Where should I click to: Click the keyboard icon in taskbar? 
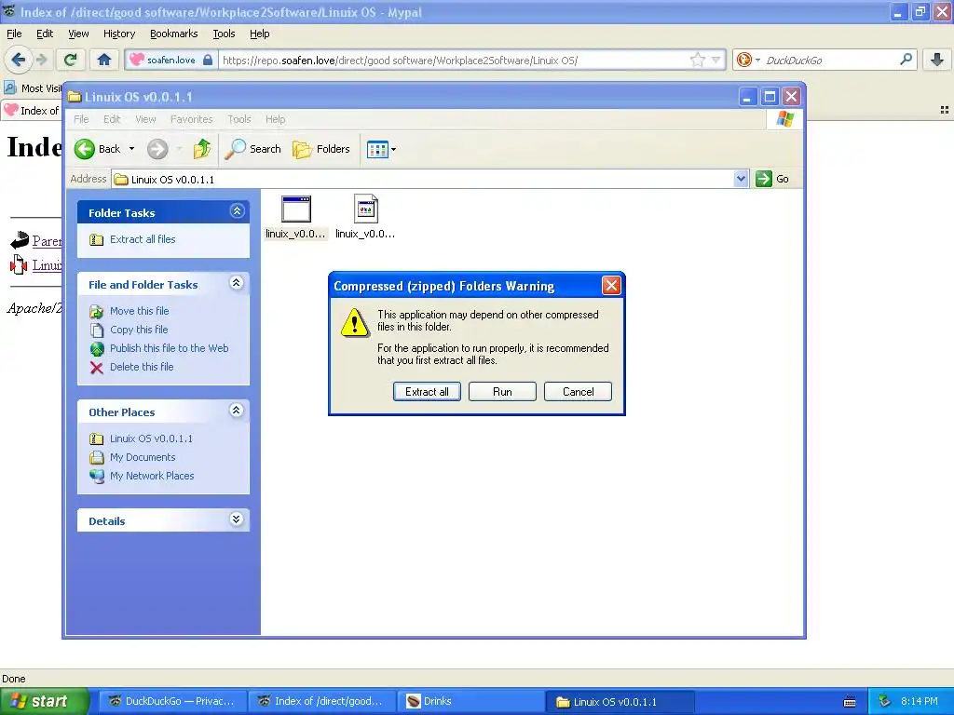pos(850,702)
